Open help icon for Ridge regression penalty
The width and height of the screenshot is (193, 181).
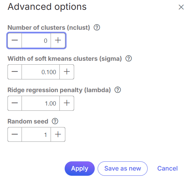click(118, 90)
